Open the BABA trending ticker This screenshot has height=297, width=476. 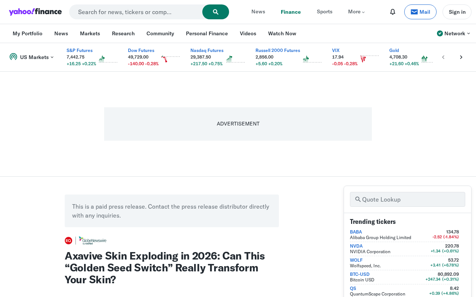(x=356, y=232)
